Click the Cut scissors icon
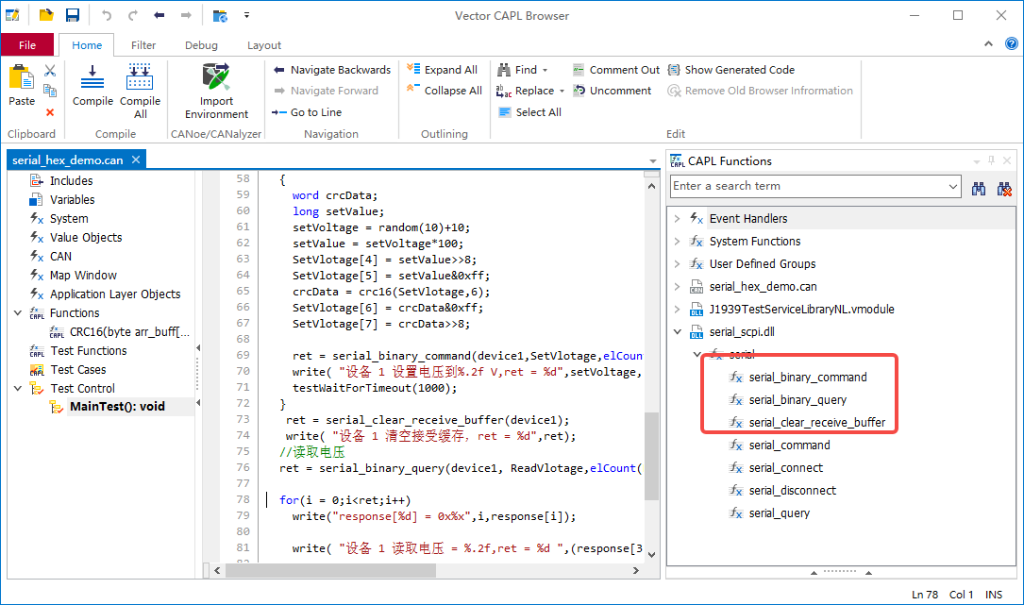The height and width of the screenshot is (605, 1024). click(x=50, y=70)
